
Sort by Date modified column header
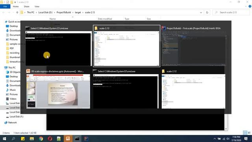105,19
